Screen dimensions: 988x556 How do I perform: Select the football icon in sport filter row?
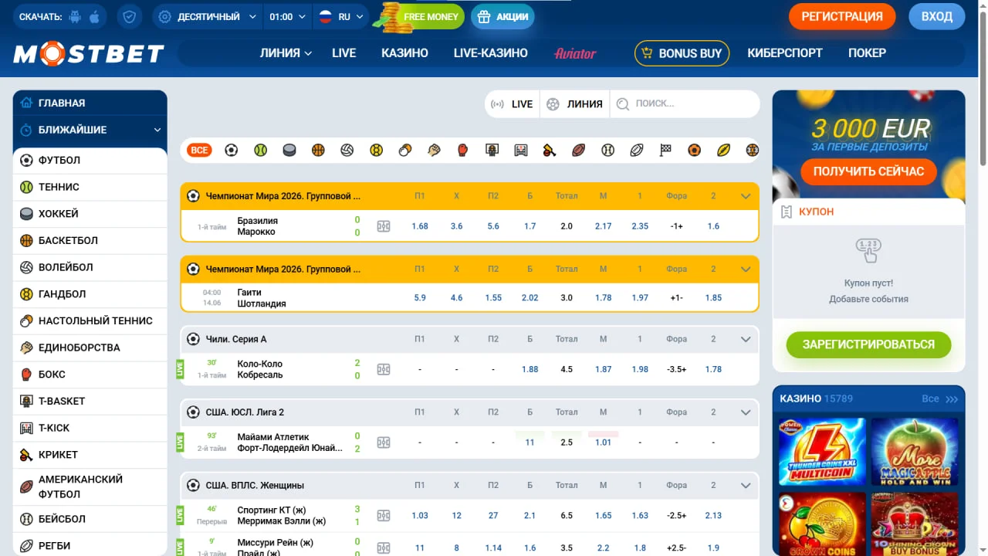click(232, 150)
